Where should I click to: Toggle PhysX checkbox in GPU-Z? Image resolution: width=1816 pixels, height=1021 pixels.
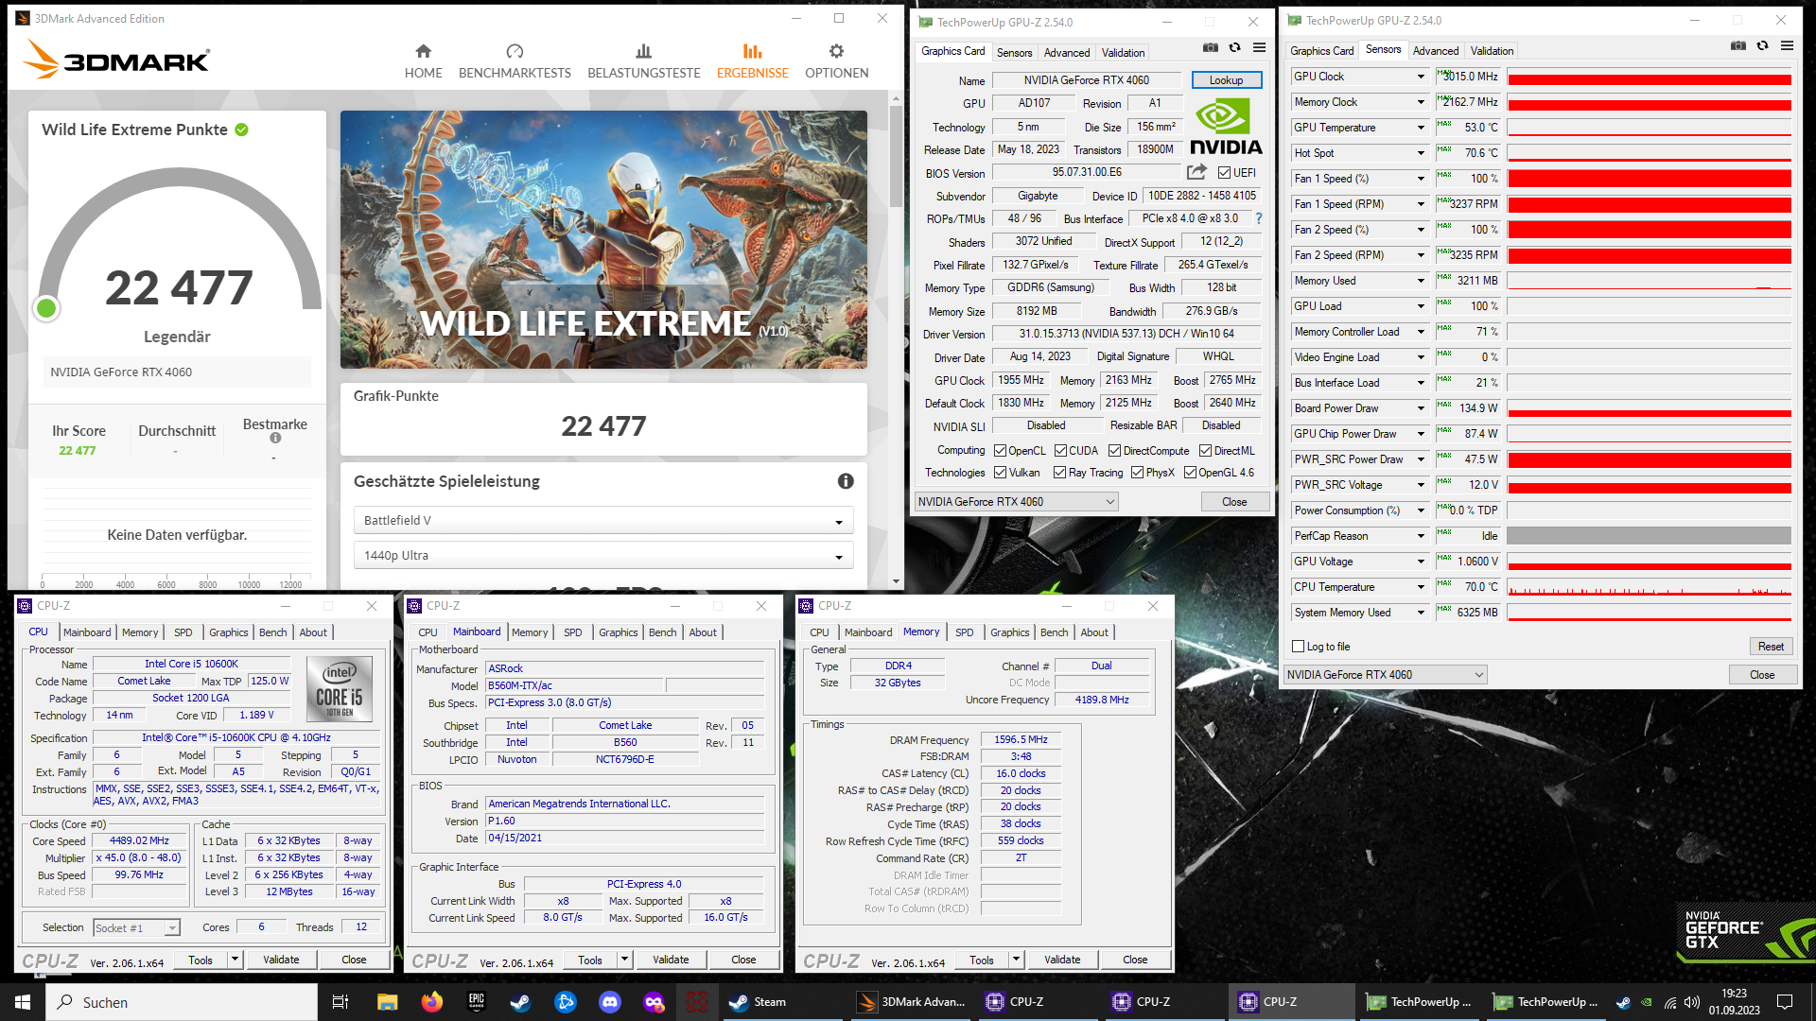point(1137,473)
